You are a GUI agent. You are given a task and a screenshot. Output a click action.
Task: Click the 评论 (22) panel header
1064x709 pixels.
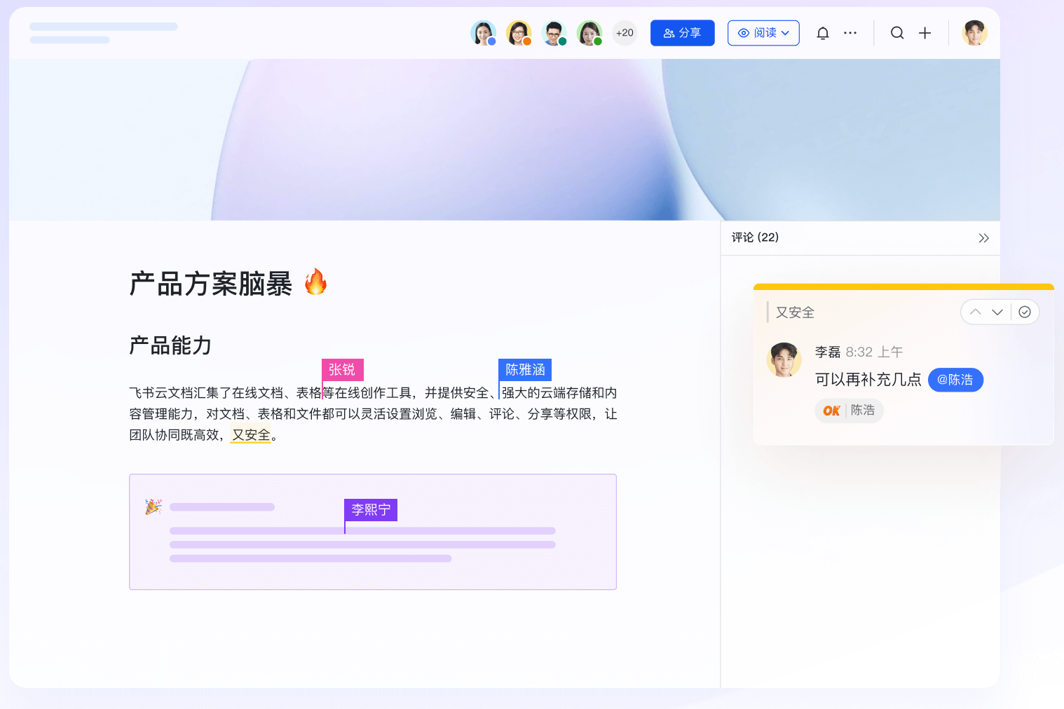(x=755, y=238)
